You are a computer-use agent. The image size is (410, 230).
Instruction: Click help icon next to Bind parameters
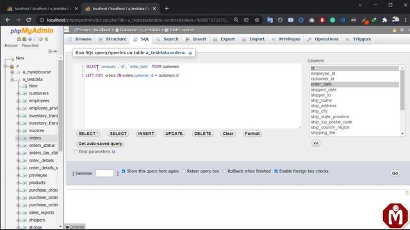[113, 152]
